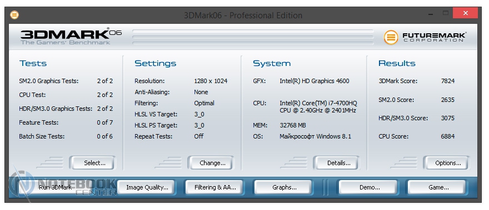Click the Feature Tests count 0 of 7
This screenshot has height=210, width=489.
[105, 122]
